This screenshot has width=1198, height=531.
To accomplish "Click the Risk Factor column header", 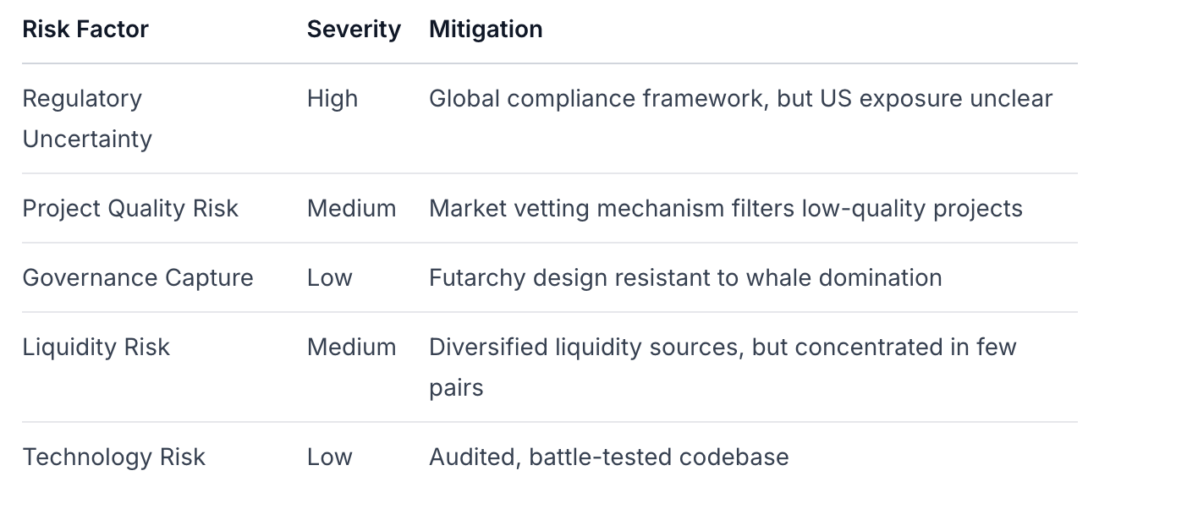I will pyautogui.click(x=85, y=30).
